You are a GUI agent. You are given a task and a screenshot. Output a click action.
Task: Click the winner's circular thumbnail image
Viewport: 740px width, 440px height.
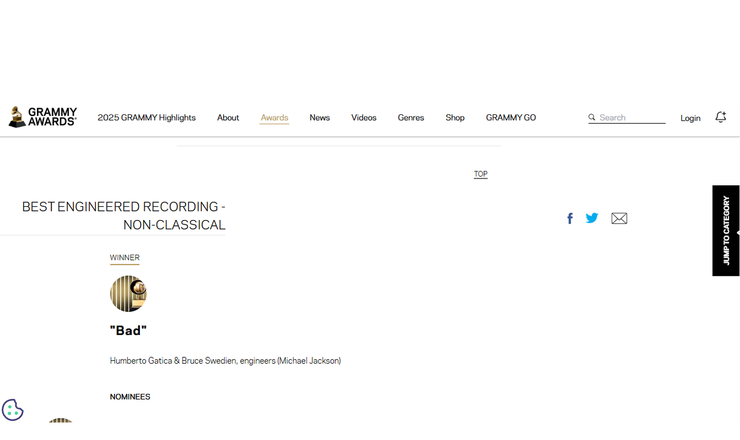point(128,293)
